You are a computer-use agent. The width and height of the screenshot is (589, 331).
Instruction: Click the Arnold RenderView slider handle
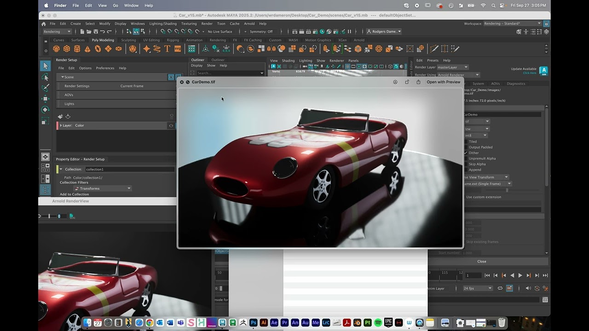(49, 216)
